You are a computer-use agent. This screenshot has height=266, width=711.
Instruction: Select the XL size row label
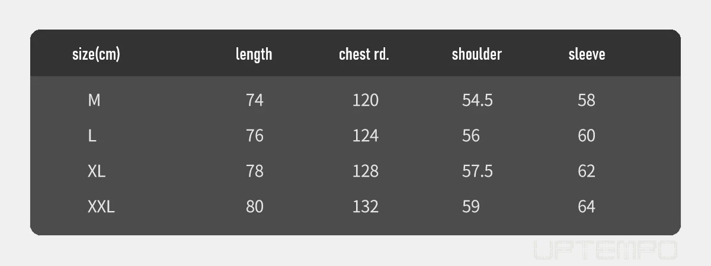[x=97, y=171]
